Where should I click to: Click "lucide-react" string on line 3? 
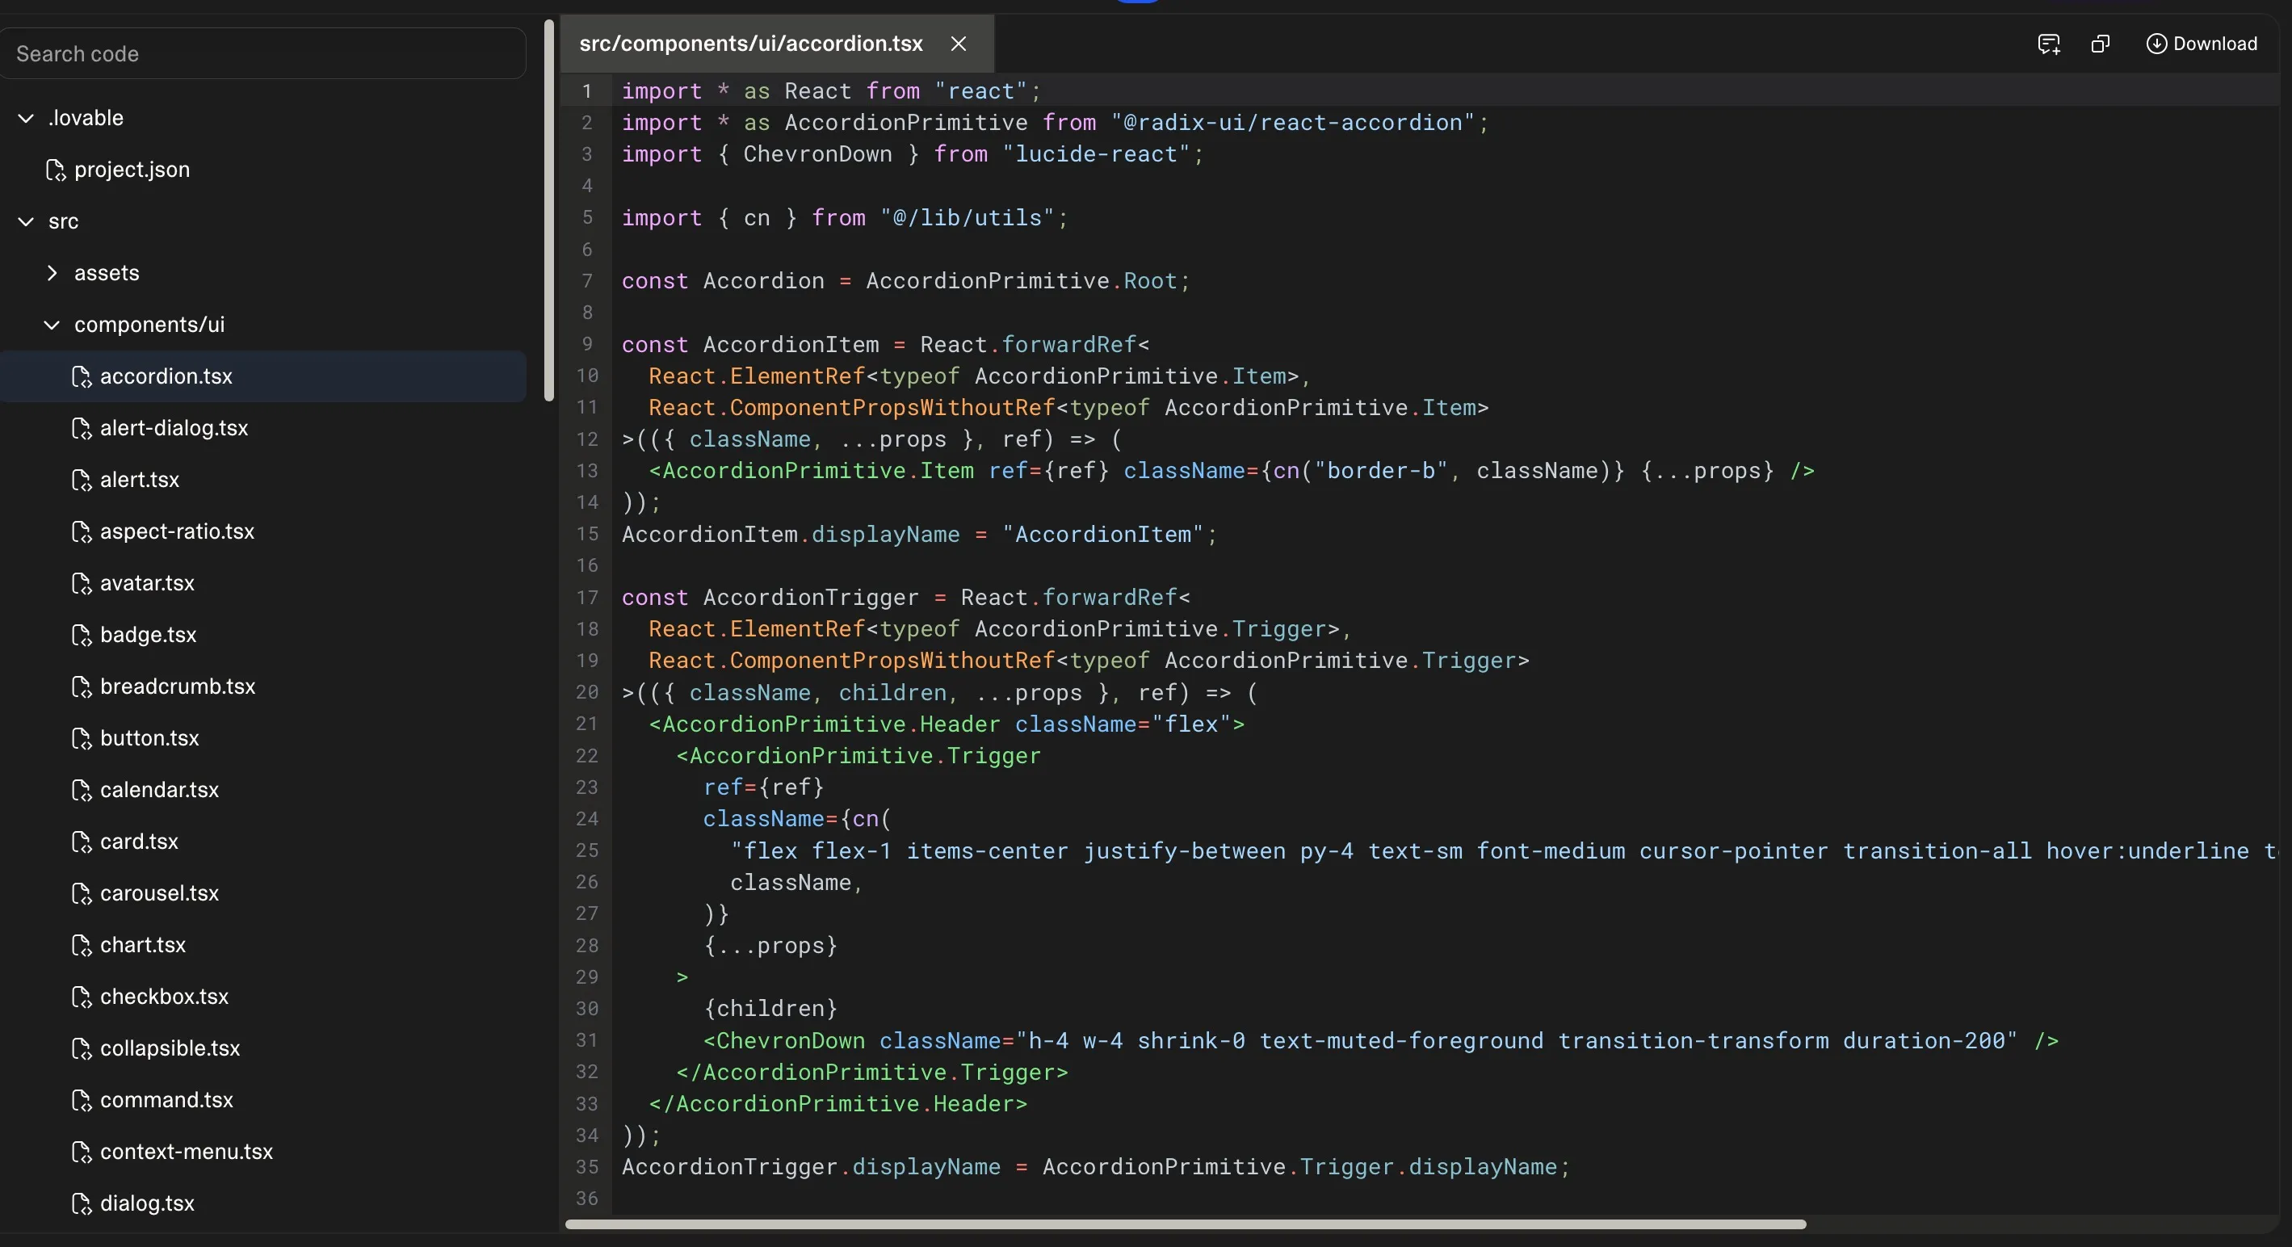1096,154
